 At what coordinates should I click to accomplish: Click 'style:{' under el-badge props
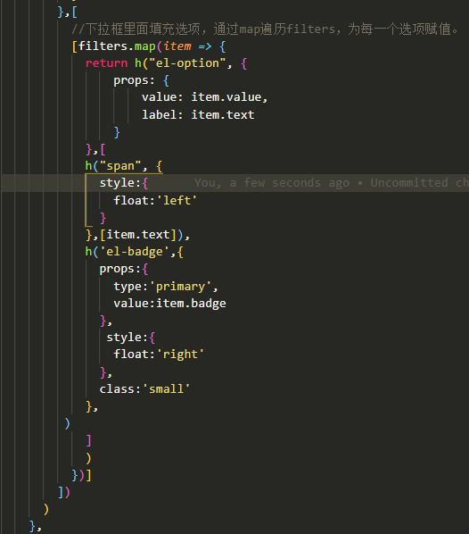click(x=130, y=338)
